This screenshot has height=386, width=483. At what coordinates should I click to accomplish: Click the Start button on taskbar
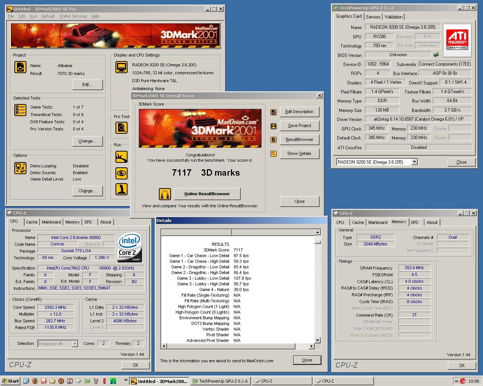tap(11, 381)
